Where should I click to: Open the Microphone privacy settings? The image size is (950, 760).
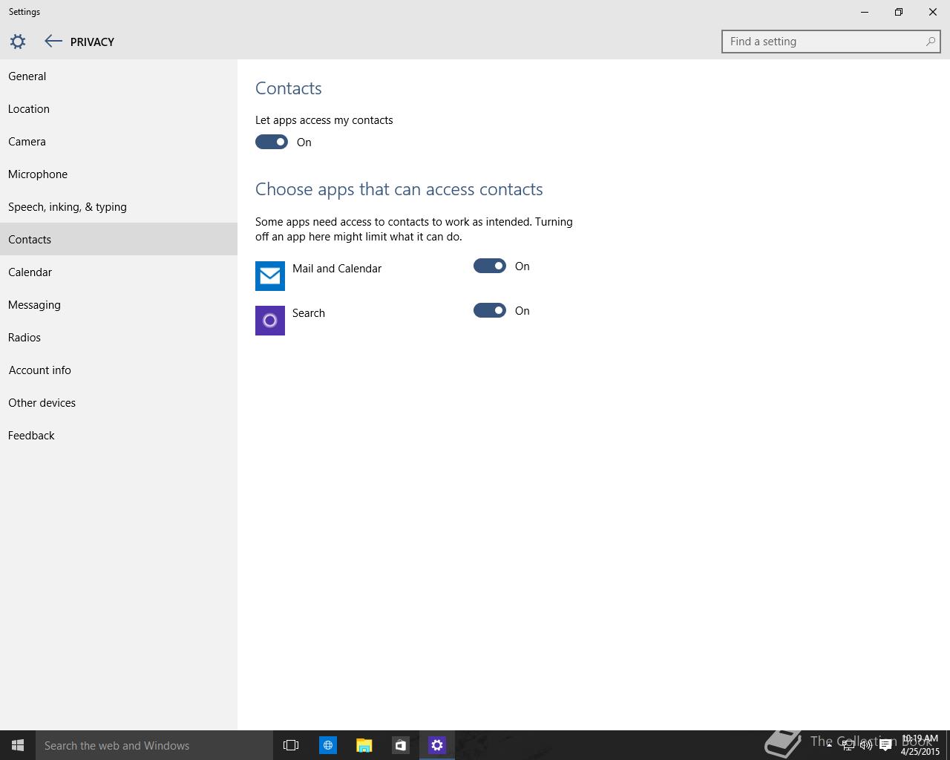38,174
